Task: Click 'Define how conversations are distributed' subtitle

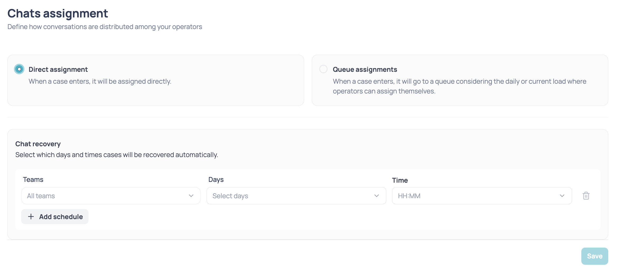Action: click(105, 27)
